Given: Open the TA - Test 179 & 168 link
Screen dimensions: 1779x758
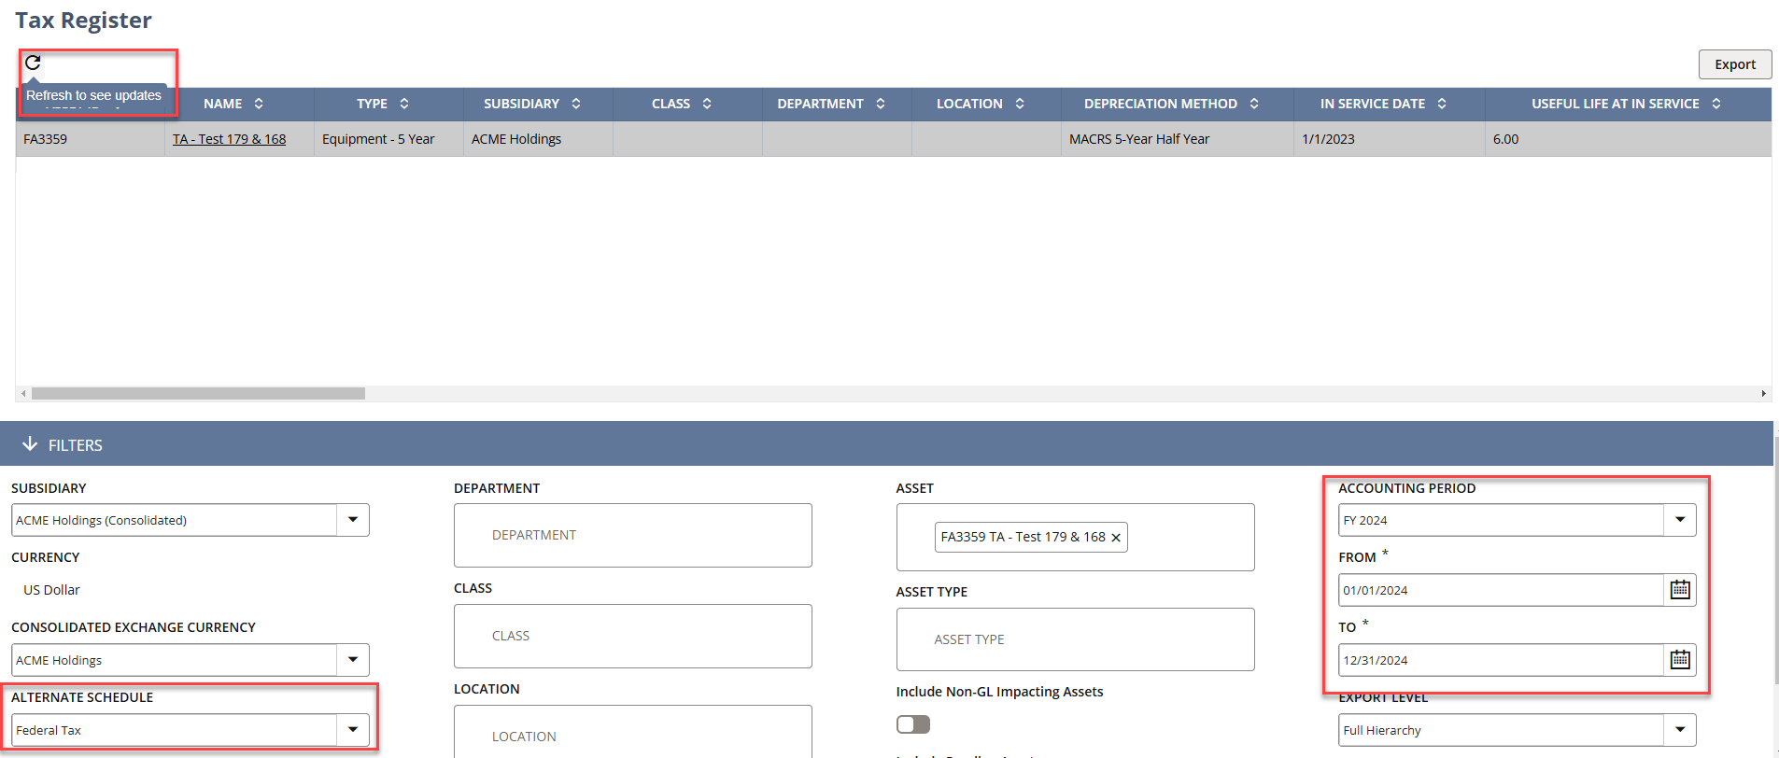Looking at the screenshot, I should click(x=230, y=139).
